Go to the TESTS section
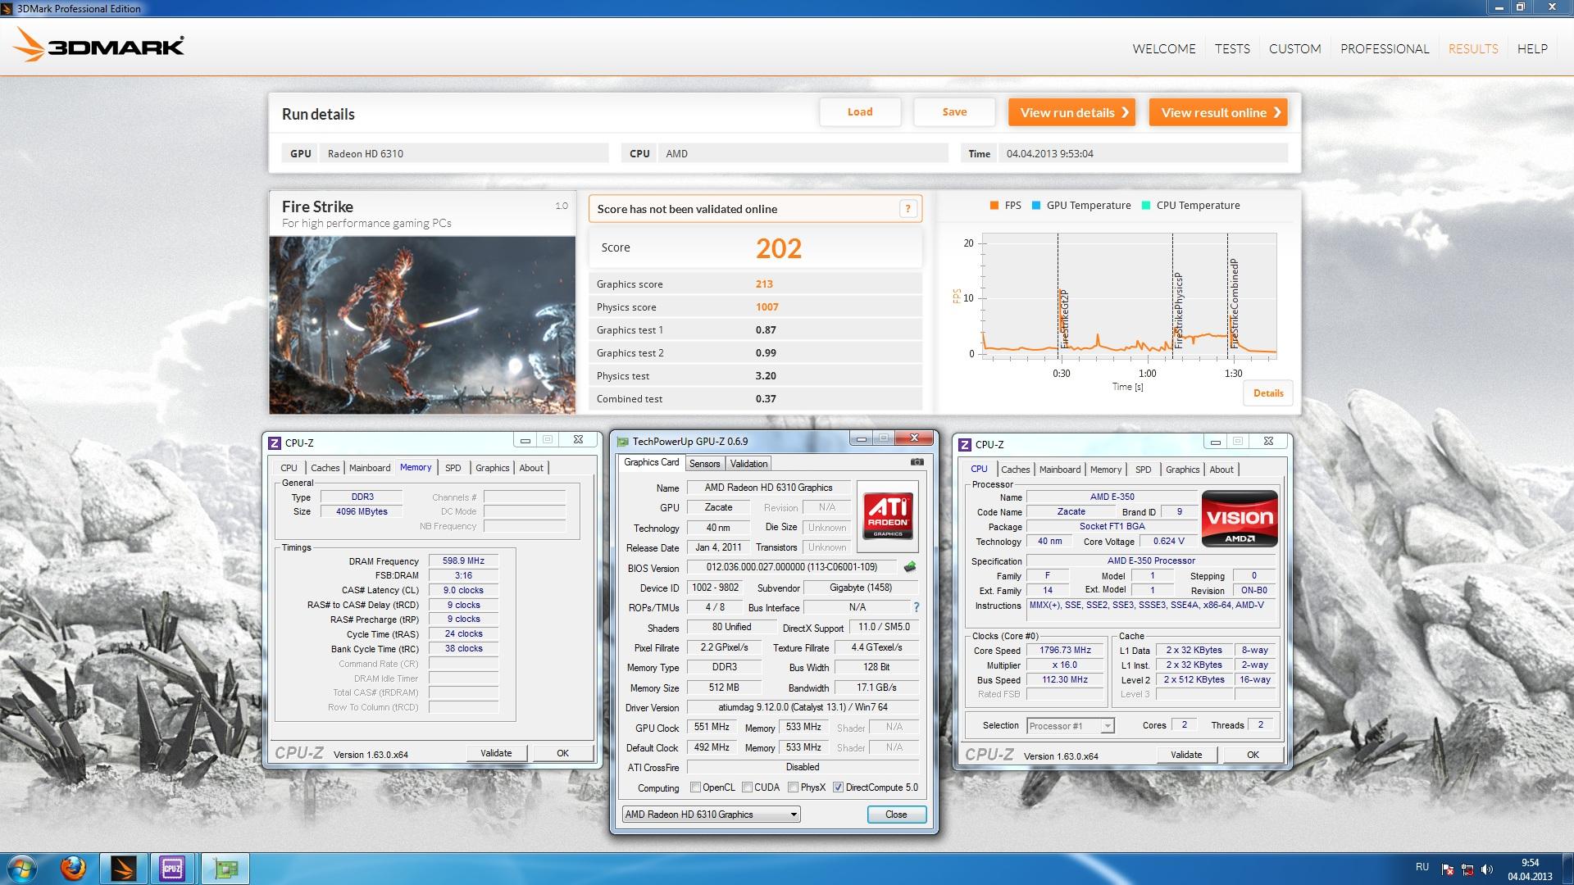Screen dimensions: 1574x885 click(1232, 48)
